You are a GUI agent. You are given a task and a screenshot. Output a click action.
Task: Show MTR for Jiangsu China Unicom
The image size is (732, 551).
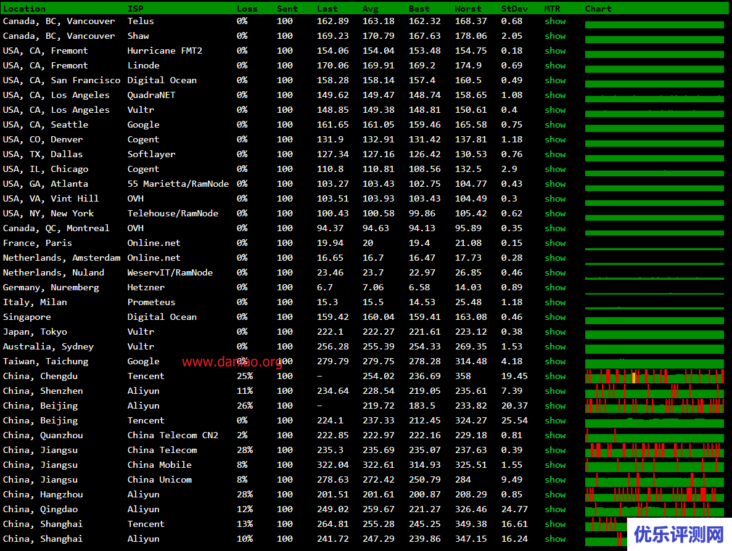555,480
